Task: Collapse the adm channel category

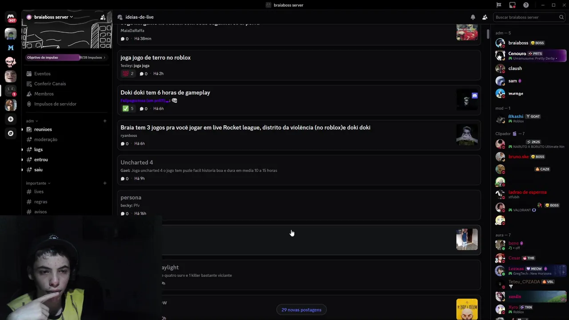Action: [32, 121]
